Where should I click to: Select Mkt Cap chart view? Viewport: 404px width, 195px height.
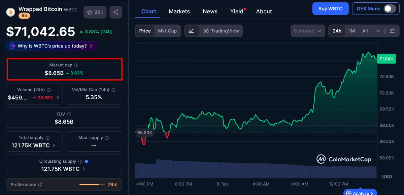point(167,31)
